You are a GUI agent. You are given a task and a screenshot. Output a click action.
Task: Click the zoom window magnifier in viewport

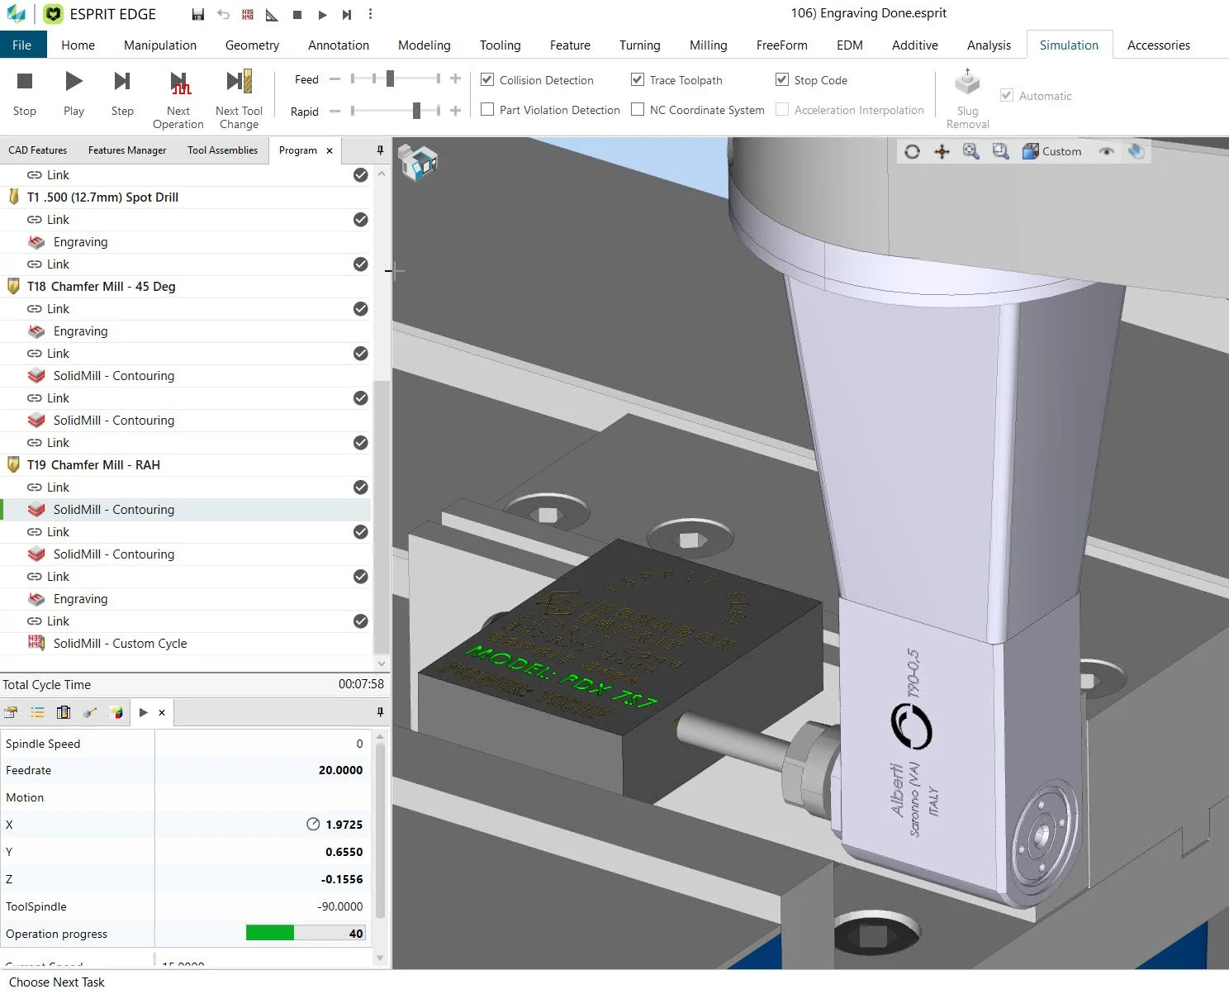1000,151
